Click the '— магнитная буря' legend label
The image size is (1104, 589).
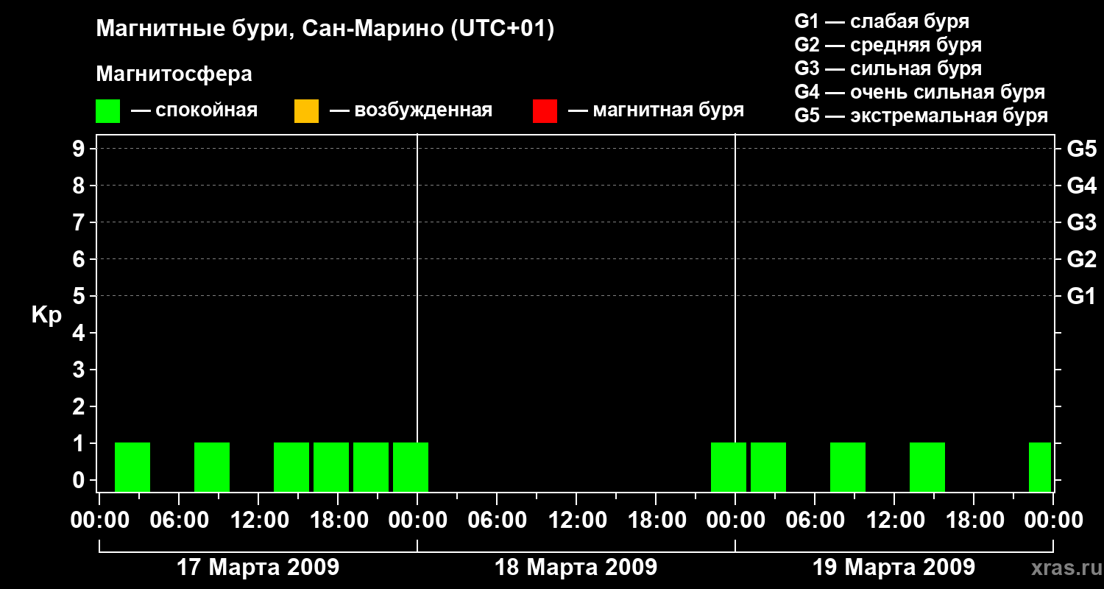(x=656, y=110)
